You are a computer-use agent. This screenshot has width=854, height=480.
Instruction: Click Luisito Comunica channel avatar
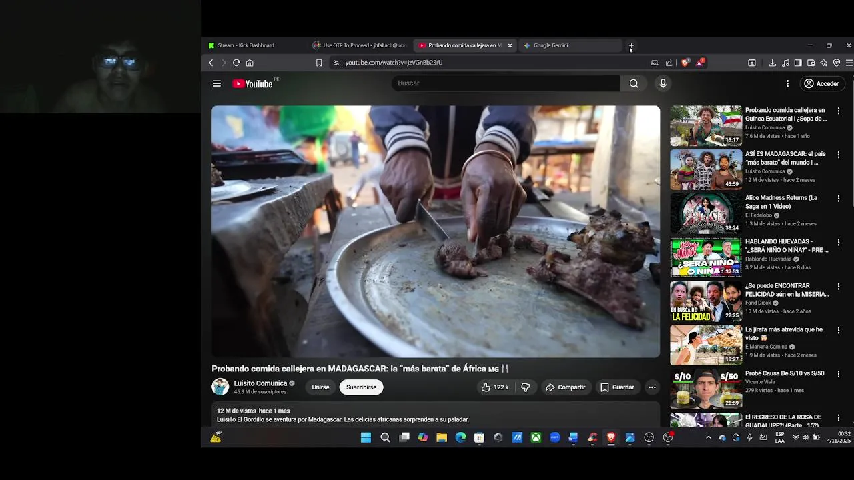pyautogui.click(x=220, y=387)
